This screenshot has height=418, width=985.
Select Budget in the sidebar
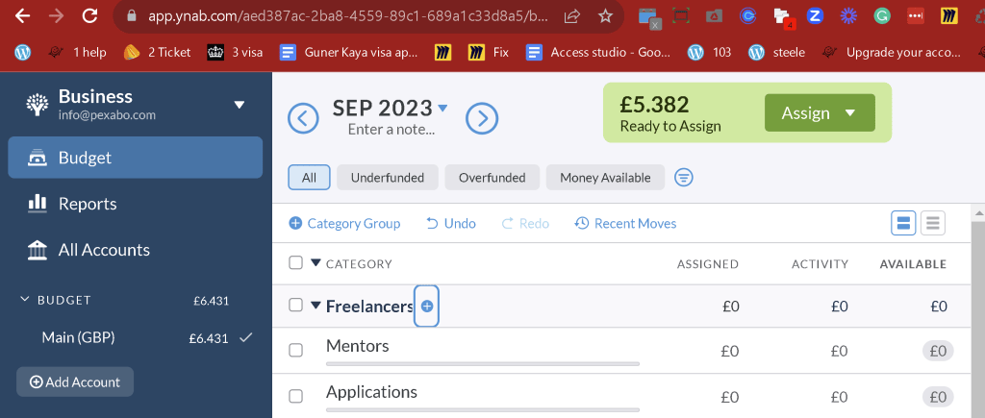(135, 158)
